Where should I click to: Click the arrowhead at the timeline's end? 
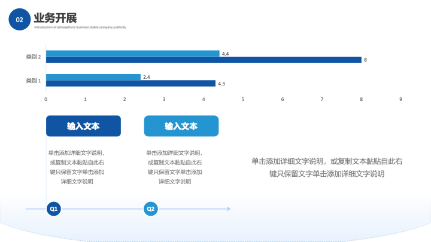pos(228,209)
